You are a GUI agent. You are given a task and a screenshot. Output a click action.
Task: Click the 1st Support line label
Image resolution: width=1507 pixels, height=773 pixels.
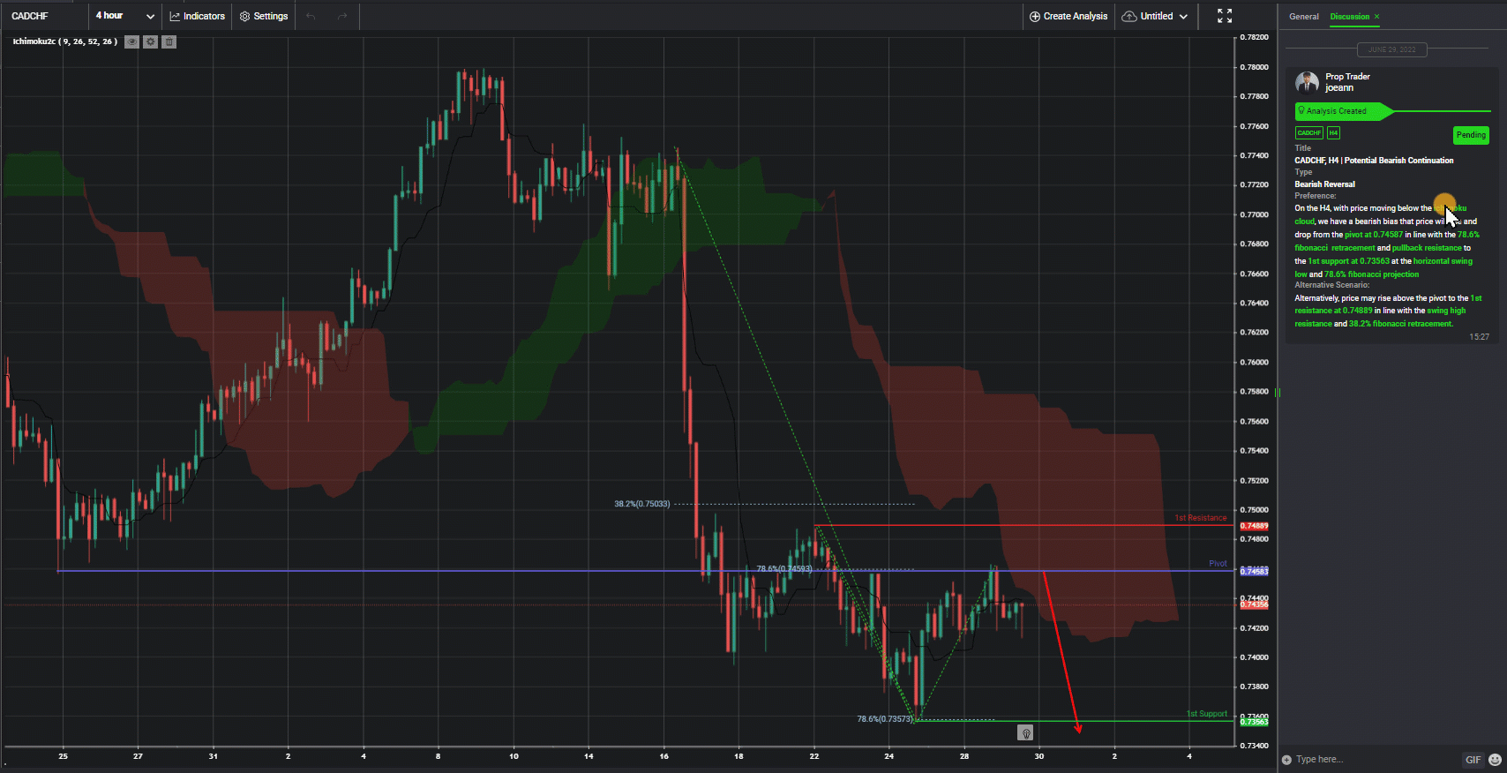tap(1207, 714)
